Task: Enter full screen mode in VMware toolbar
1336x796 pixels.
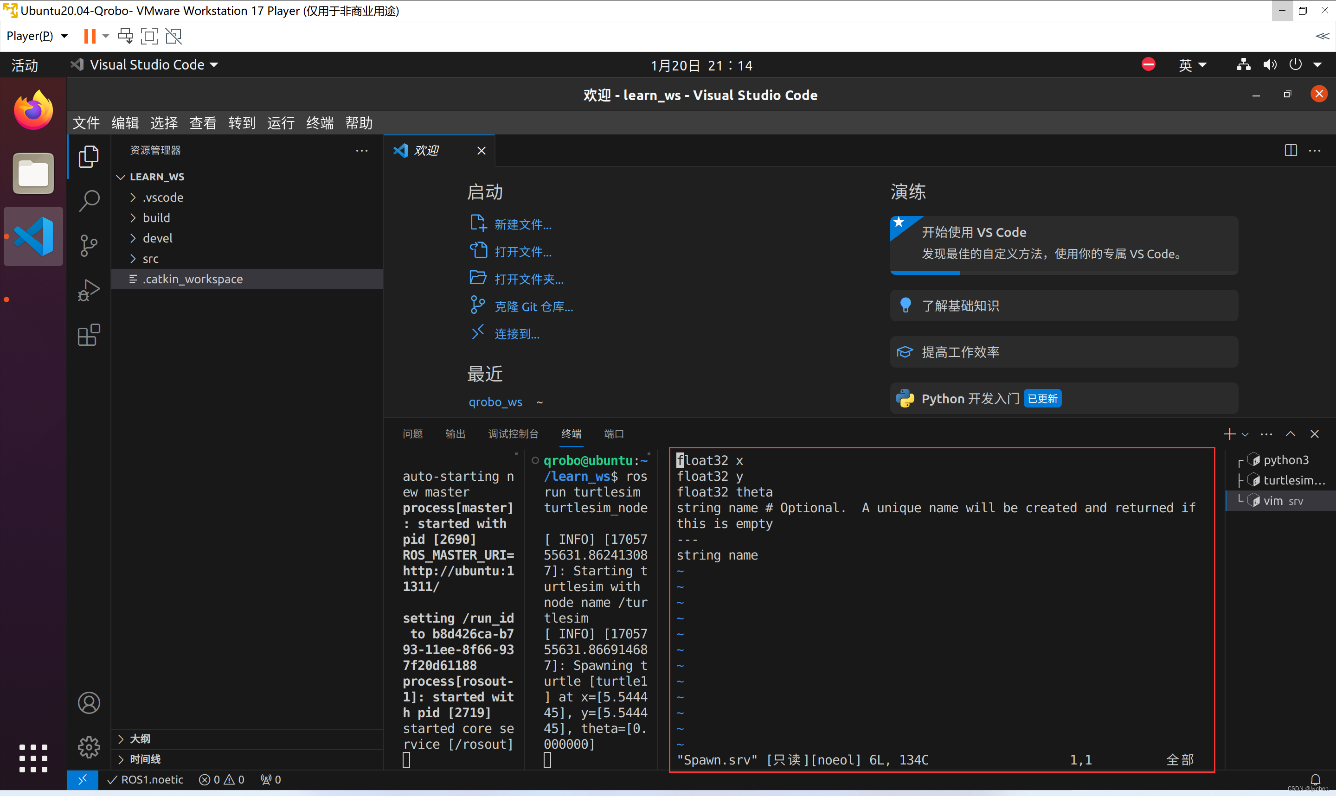Action: (149, 36)
